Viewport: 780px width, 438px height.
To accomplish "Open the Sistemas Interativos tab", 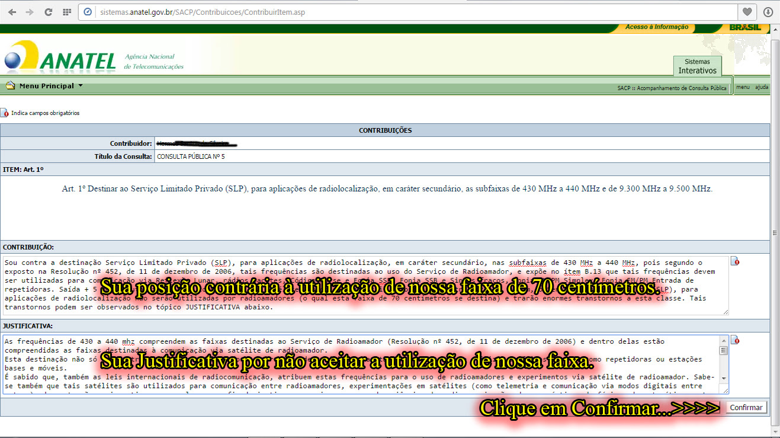I will 697,66.
